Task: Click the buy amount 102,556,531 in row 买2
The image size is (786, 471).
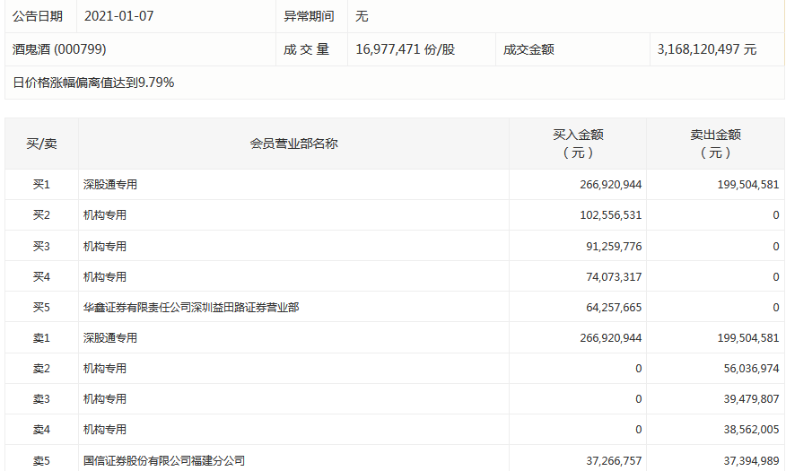Action: tap(604, 215)
